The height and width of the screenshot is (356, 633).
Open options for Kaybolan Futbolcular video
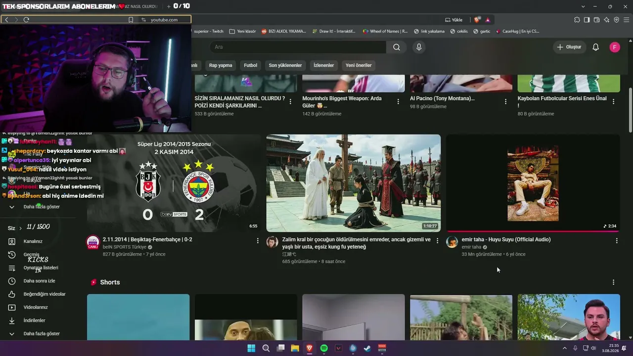pos(613,101)
